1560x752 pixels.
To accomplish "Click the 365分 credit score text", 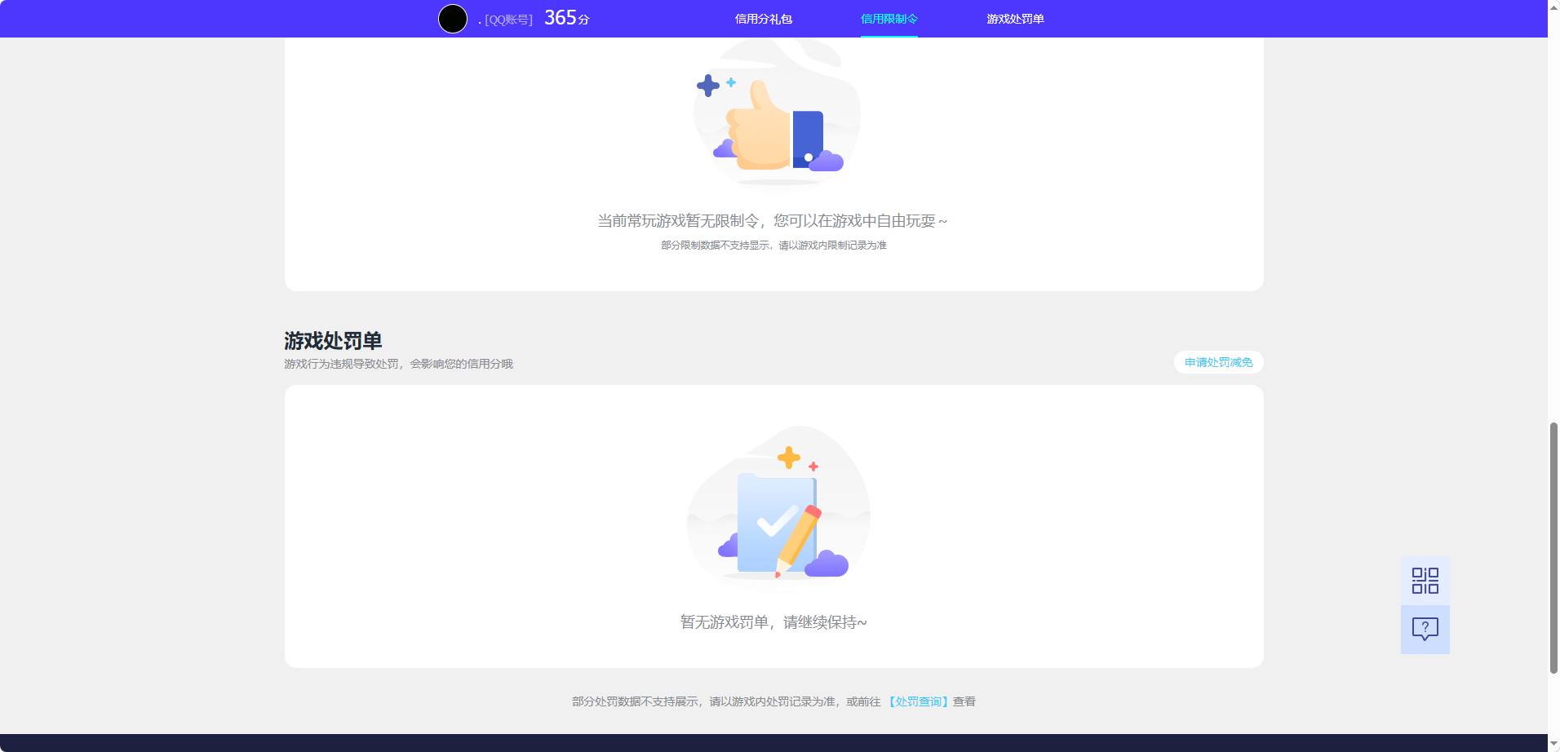I will (566, 18).
